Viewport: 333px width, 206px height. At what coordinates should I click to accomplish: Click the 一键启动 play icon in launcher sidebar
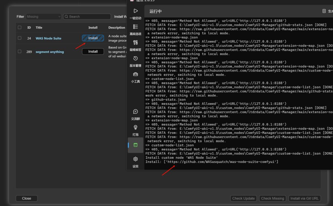click(136, 11)
